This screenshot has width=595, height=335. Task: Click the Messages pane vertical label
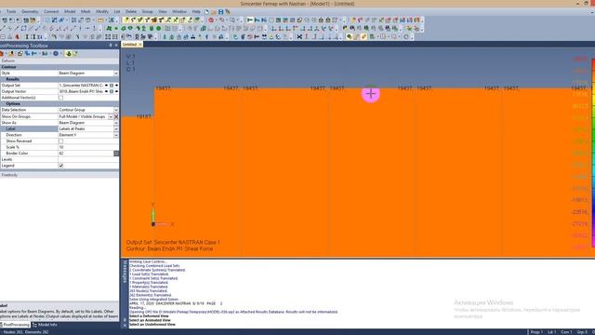click(x=125, y=272)
